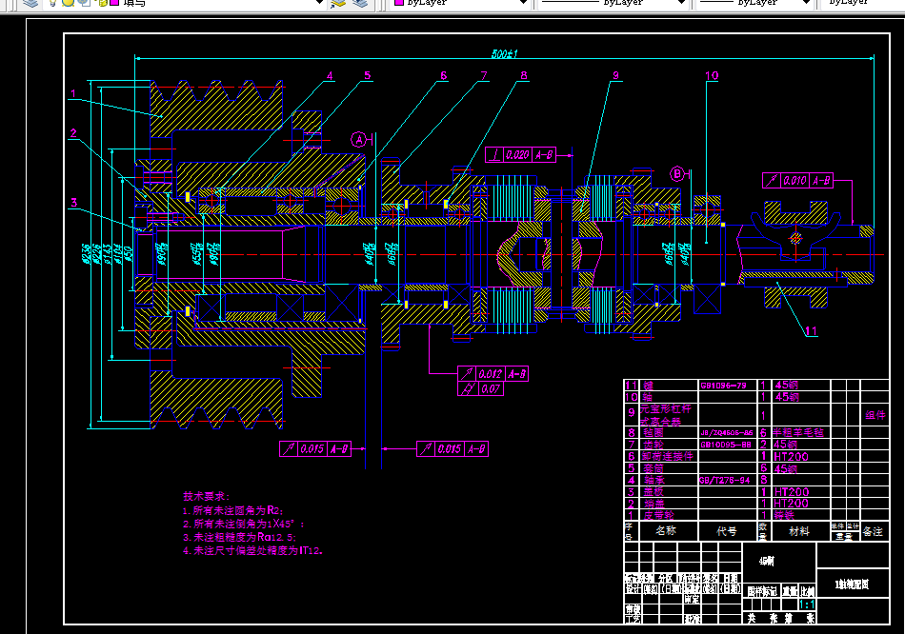The width and height of the screenshot is (905, 634).
Task: Click note 3 未注粗糙度为Ra12.5
Action: [239, 537]
